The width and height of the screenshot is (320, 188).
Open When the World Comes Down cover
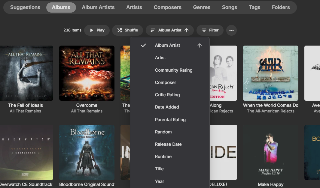pos(271,73)
